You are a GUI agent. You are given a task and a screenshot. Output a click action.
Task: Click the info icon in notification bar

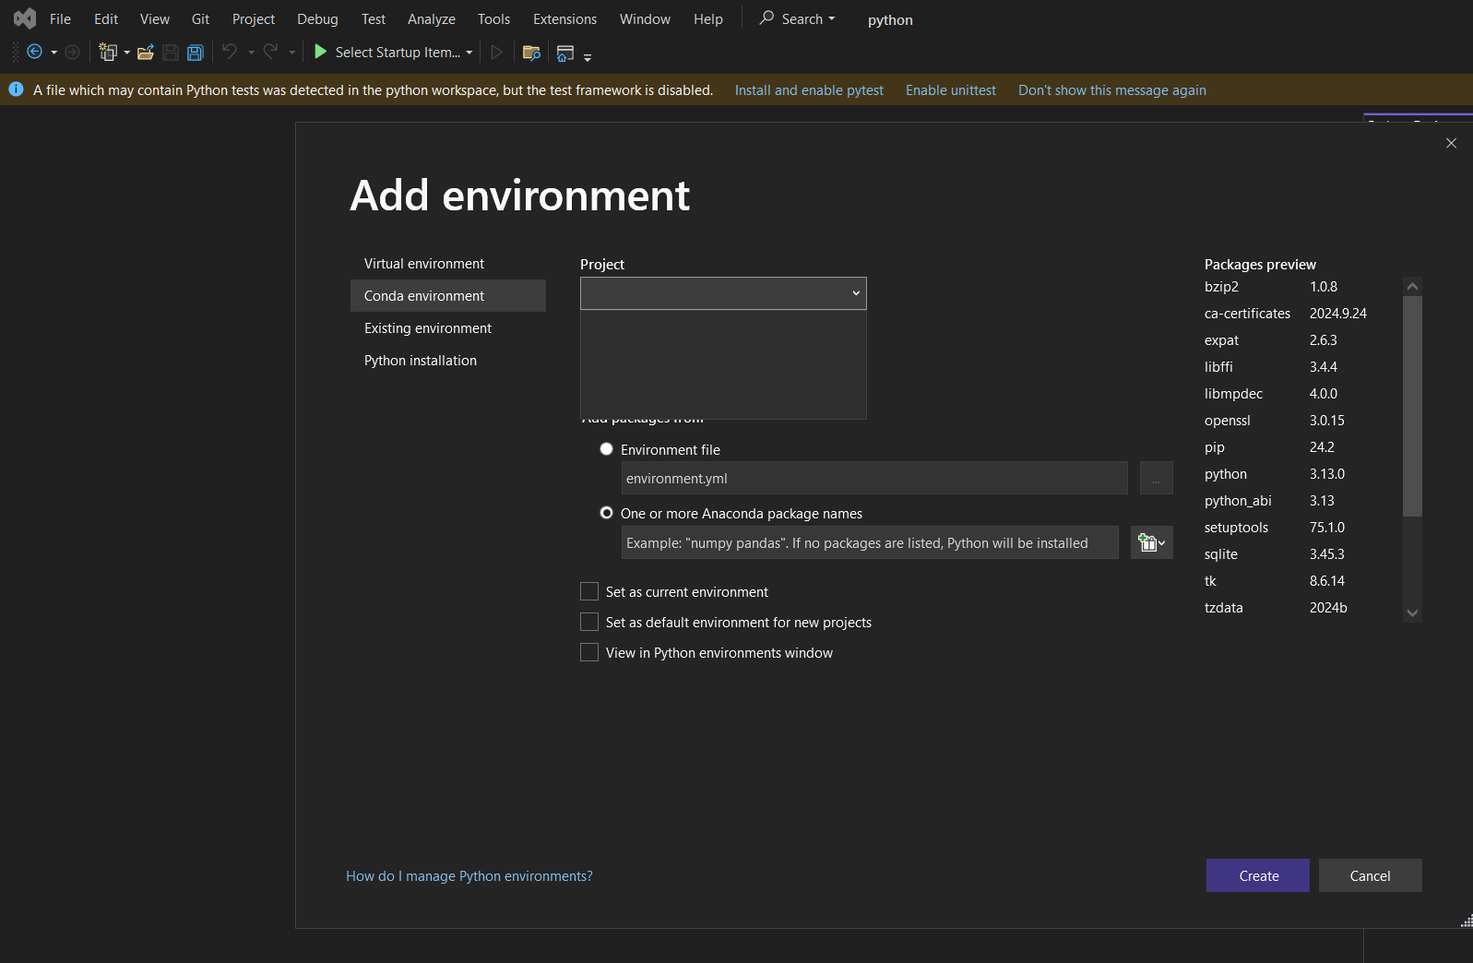point(16,89)
